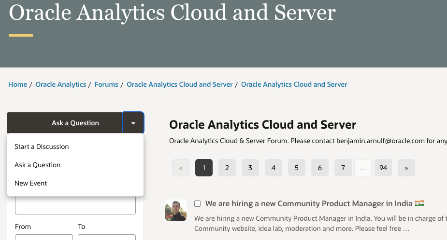Click the To date input field
Screen dimensions: 447x240
(x=107, y=237)
